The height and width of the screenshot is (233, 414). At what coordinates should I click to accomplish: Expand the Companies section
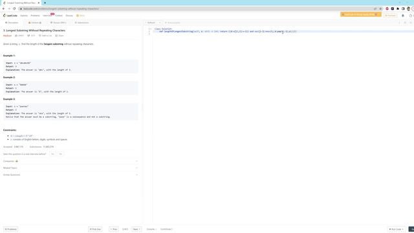[x=71, y=161]
